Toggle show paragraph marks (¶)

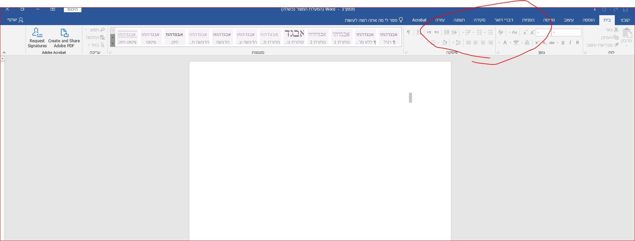(x=409, y=32)
